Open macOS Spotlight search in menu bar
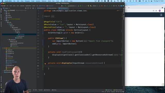Image resolution: width=165 pixels, height=93 pixels. [149, 1]
